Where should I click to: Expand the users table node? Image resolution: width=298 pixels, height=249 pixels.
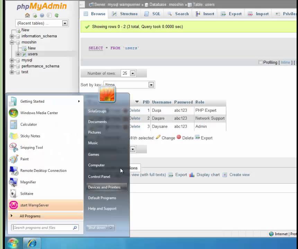18,54
